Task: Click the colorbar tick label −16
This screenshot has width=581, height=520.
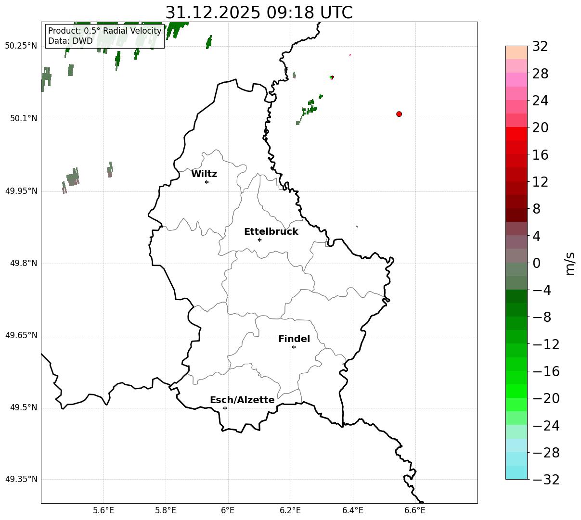Action: tap(546, 371)
